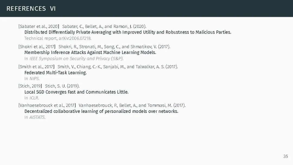
Task: Click the Smith, Chiang, Sanjabi, Talwalkar author list
Action: 117,67
